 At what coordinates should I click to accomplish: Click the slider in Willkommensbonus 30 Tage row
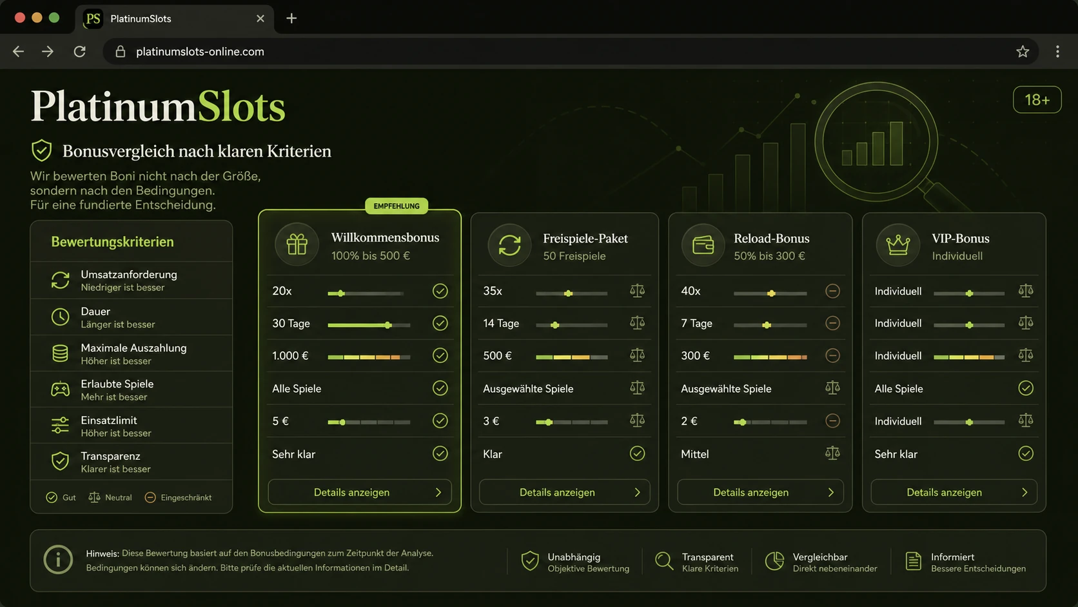coord(369,325)
